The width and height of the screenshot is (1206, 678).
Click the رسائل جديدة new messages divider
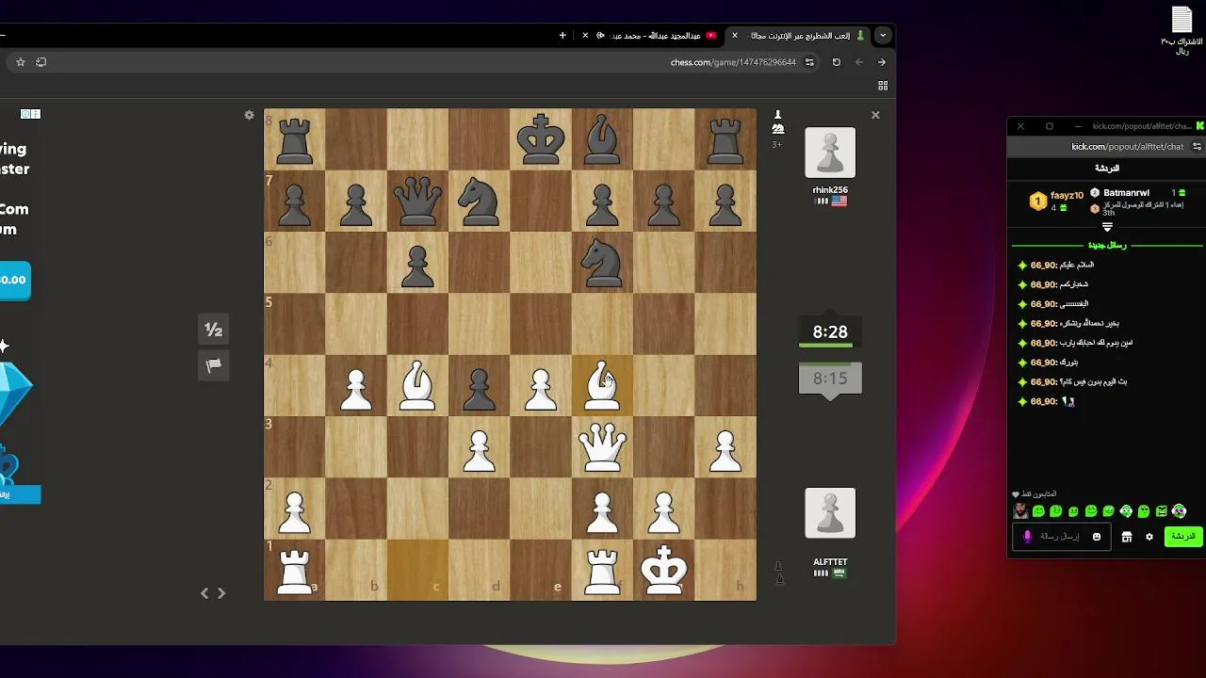(x=1107, y=245)
